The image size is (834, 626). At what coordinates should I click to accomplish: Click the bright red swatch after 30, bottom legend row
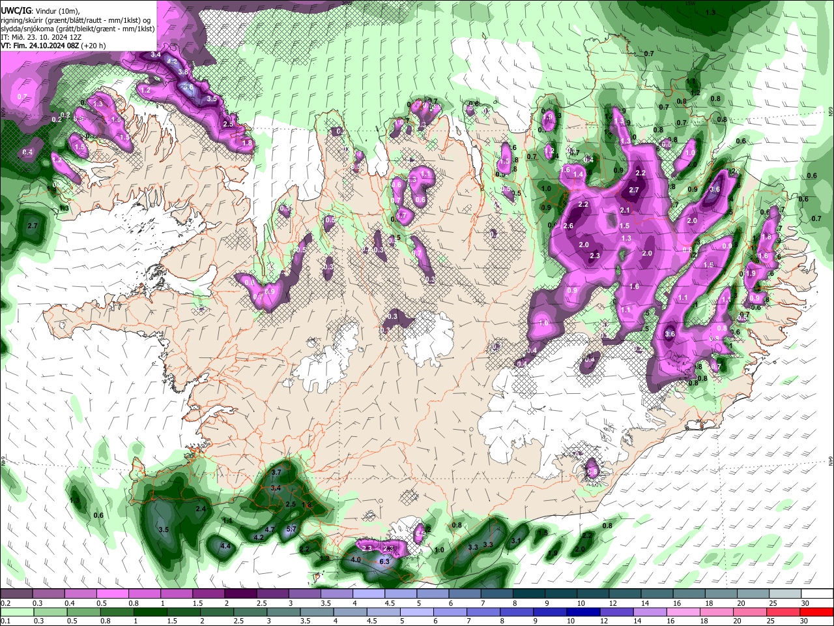pyautogui.click(x=816, y=612)
